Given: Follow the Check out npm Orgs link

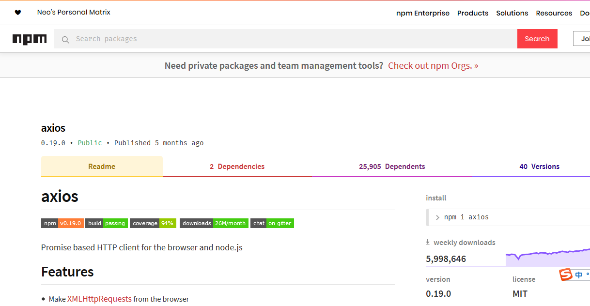Looking at the screenshot, I should tap(433, 66).
